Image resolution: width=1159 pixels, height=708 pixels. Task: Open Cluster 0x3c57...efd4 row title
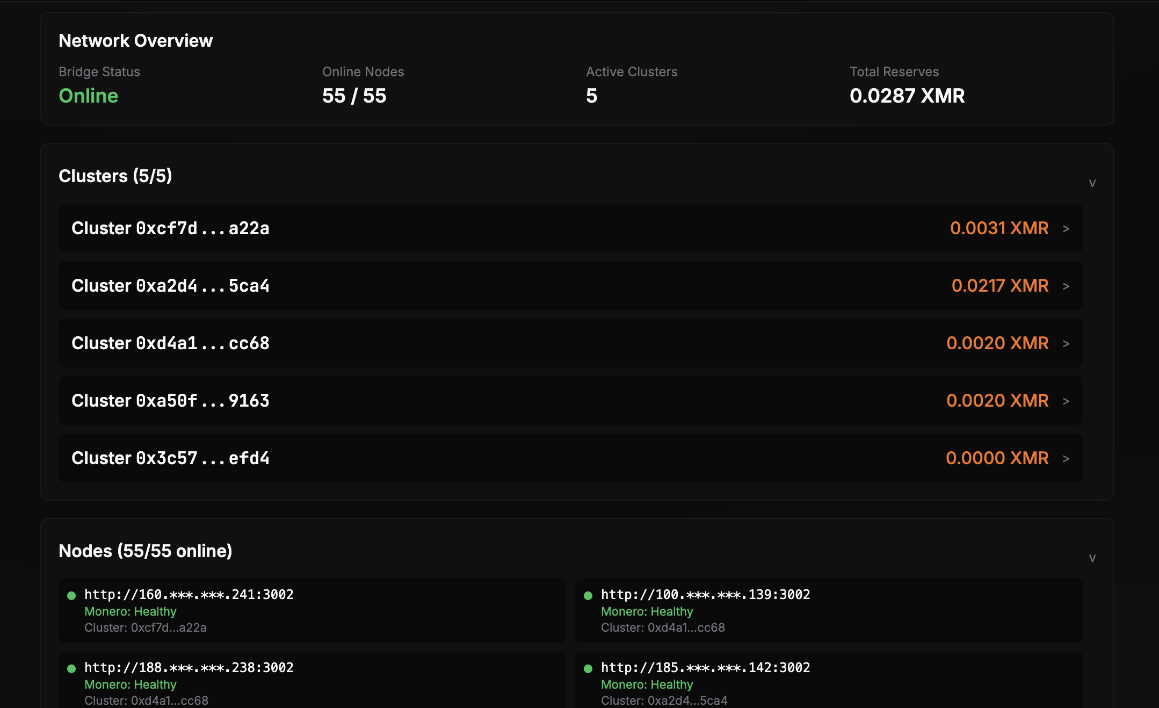click(x=170, y=458)
